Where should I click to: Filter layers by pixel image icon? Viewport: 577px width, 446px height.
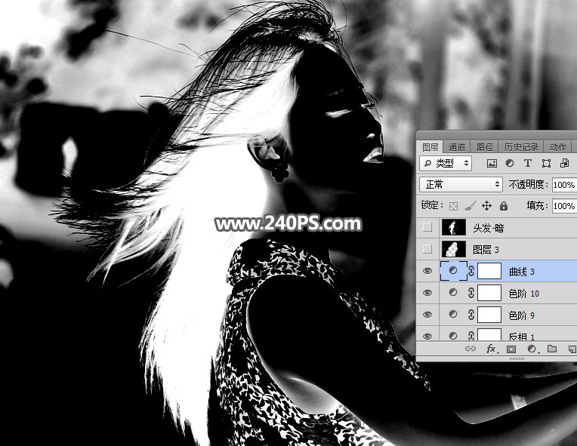coord(492,163)
